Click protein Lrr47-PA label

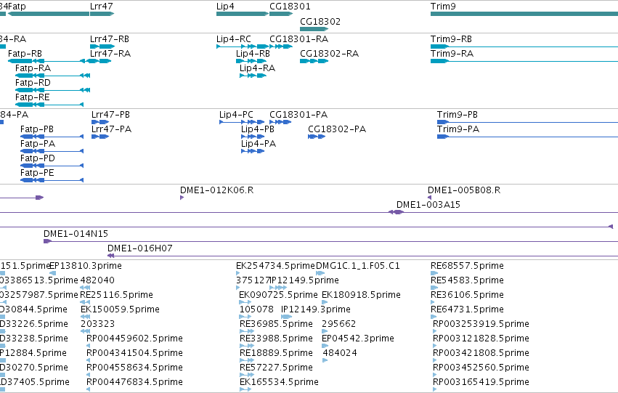112,129
